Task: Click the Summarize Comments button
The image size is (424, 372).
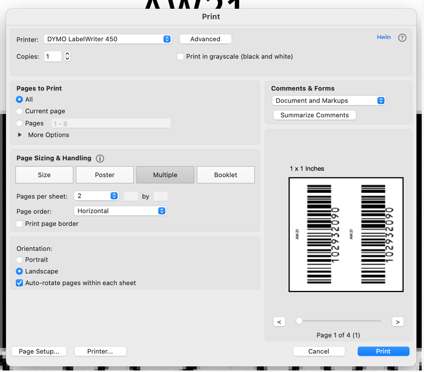Action: pyautogui.click(x=314, y=115)
